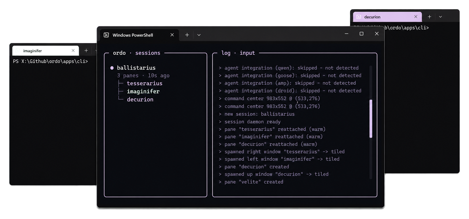Click log line 'spawned up window "decurion"'
The width and height of the screenshot is (469, 219).
pyautogui.click(x=273, y=174)
